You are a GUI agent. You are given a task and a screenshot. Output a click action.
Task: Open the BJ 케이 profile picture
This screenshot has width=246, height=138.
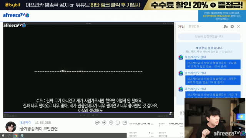pyautogui.click(x=11, y=127)
